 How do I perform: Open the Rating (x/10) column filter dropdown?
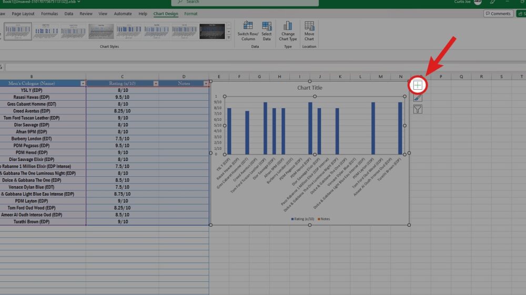(x=155, y=83)
